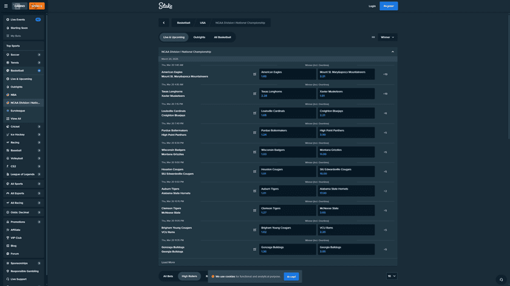This screenshot has width=510, height=286.
Task: Switch to Casino tab at top
Action: click(19, 6)
